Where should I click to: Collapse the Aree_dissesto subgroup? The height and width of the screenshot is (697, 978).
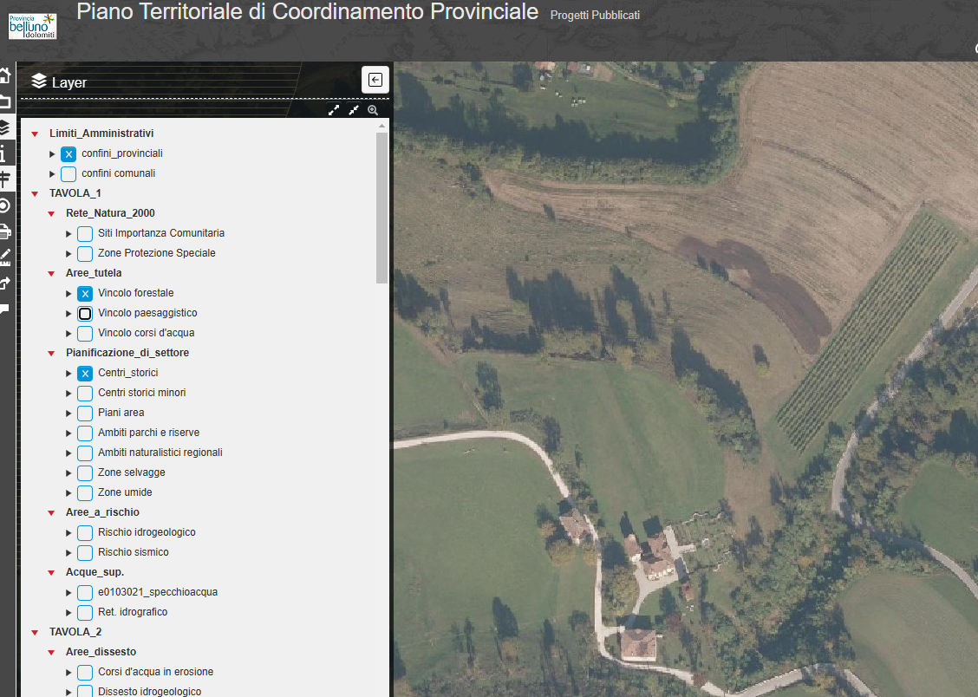pyautogui.click(x=51, y=653)
